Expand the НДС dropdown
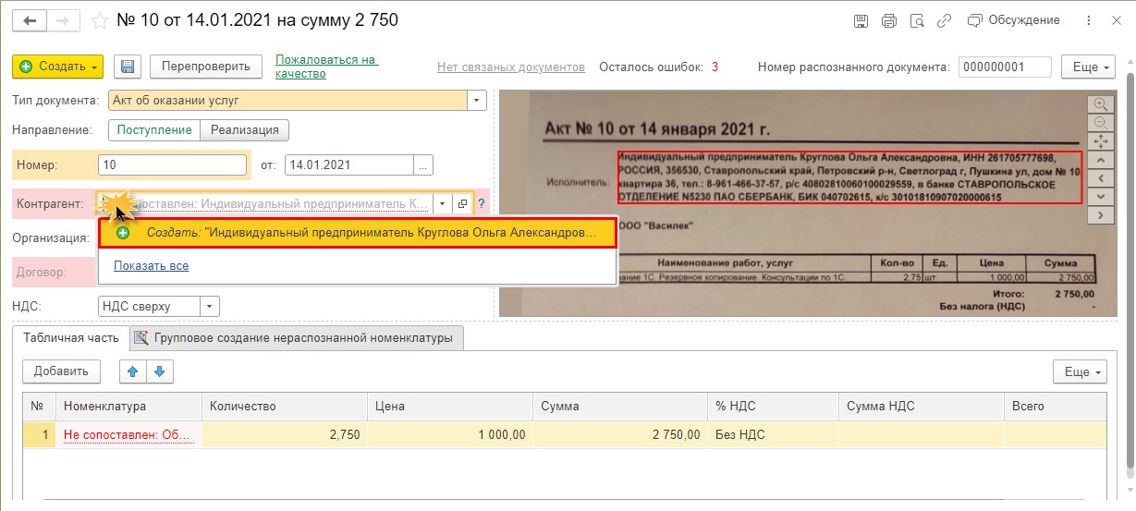The width and height of the screenshot is (1136, 511). tap(210, 306)
